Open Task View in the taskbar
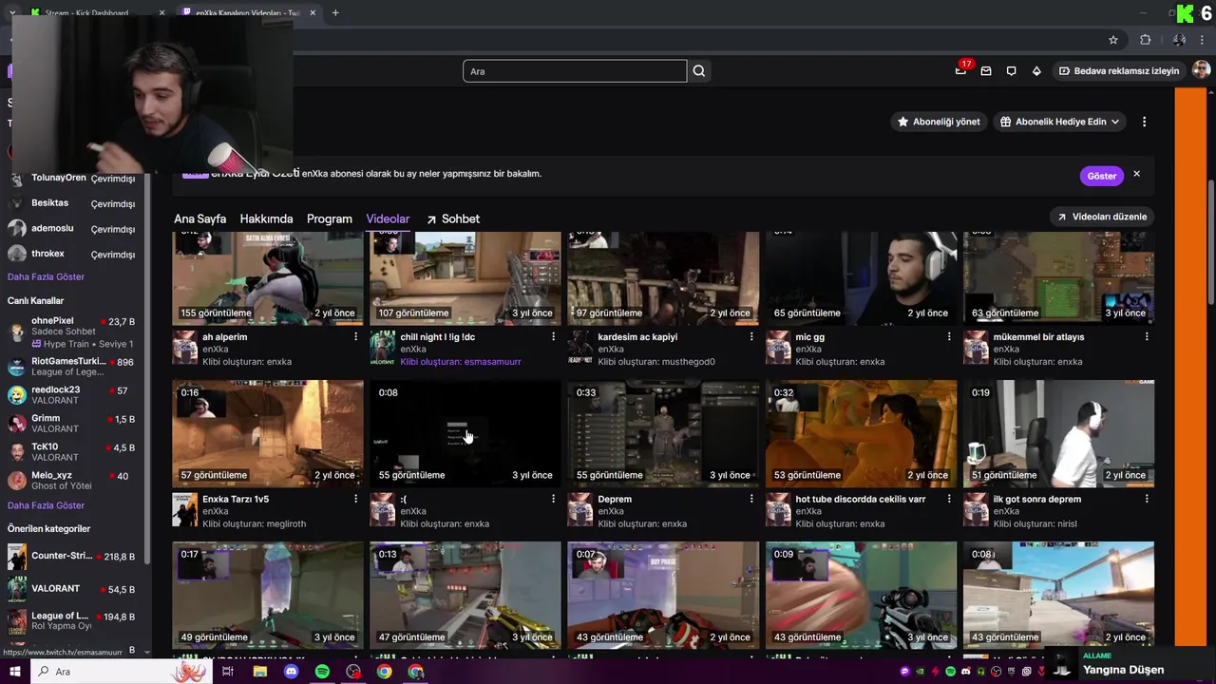 click(228, 672)
